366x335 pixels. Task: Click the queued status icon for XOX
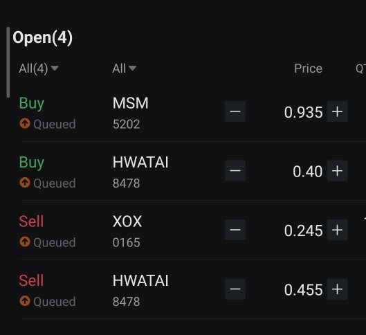(25, 242)
